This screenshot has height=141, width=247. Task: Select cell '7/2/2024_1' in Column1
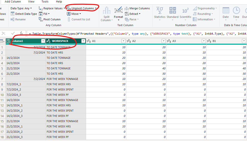[26, 84]
